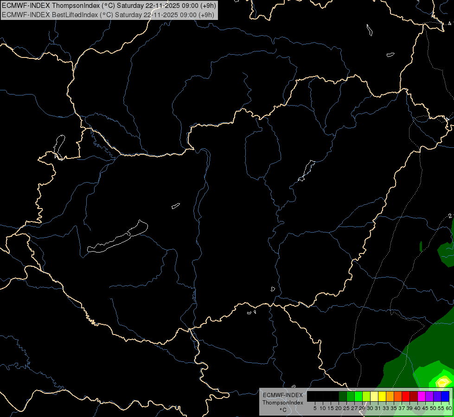This screenshot has width=454, height=417.
Task: Click legend tick value 27
Action: [354, 408]
